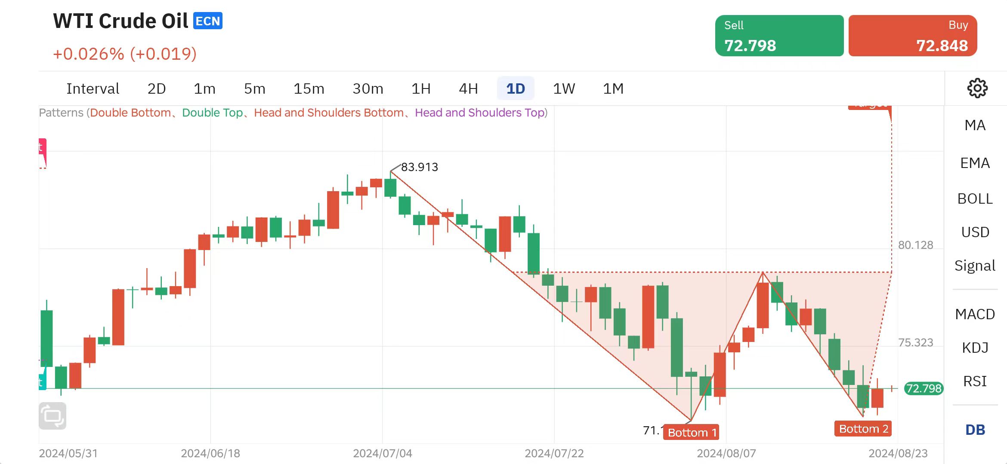Turn on the RSI indicator

[x=975, y=381]
